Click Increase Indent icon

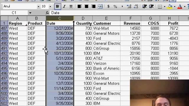(151, 6)
